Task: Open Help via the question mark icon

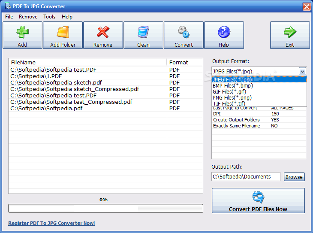Action: click(224, 32)
